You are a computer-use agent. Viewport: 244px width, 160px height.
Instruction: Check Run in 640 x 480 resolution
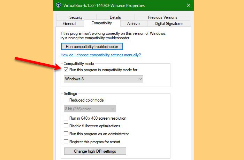pyautogui.click(x=66, y=118)
